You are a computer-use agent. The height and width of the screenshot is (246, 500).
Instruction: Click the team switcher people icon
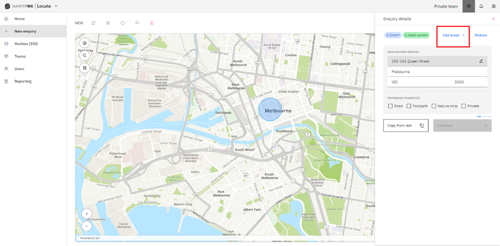click(x=468, y=6)
